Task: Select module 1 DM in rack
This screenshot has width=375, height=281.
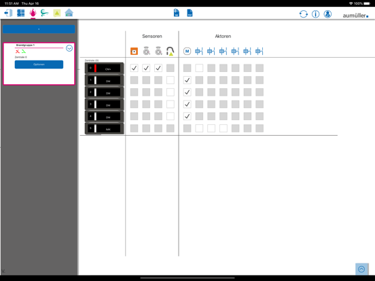Action: [104, 80]
